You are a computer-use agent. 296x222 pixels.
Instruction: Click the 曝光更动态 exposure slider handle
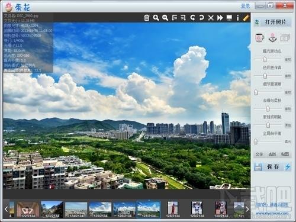coord(265,59)
